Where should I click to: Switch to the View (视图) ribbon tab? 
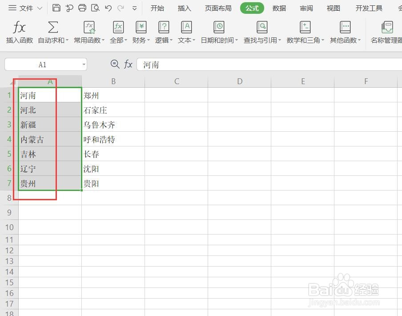[333, 8]
